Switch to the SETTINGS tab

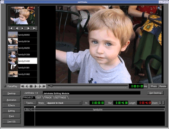tap(61, 97)
